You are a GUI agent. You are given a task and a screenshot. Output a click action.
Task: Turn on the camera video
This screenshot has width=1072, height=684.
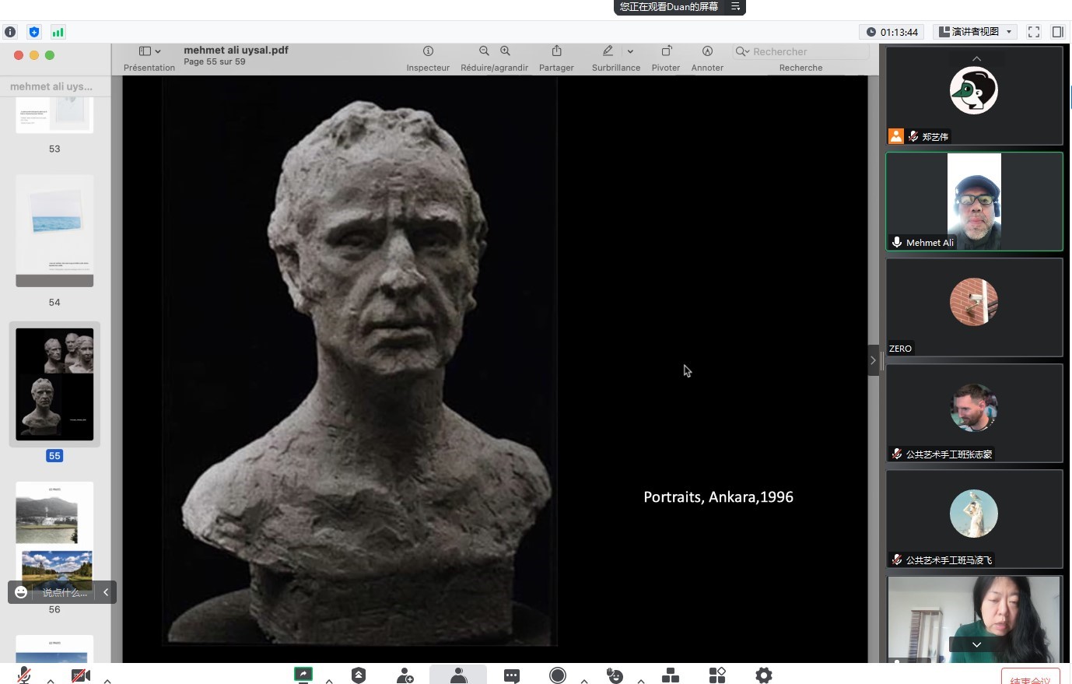pyautogui.click(x=81, y=675)
